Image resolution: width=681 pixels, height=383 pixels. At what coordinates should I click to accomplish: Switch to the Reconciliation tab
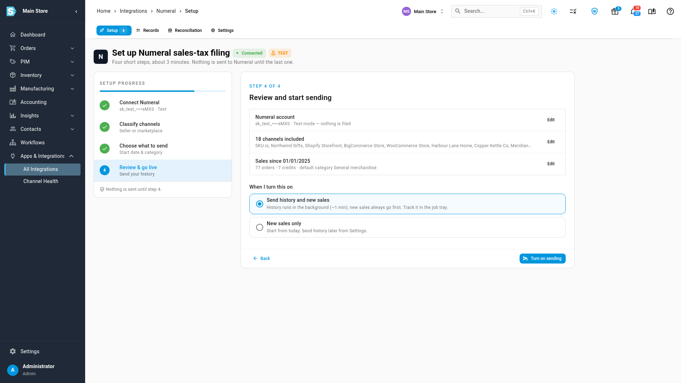click(185, 30)
